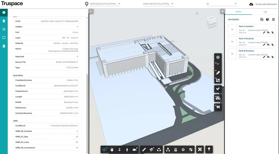Select the Length value 3980.0000 mm
Screen dimensions: 279x154
(71, 97)
